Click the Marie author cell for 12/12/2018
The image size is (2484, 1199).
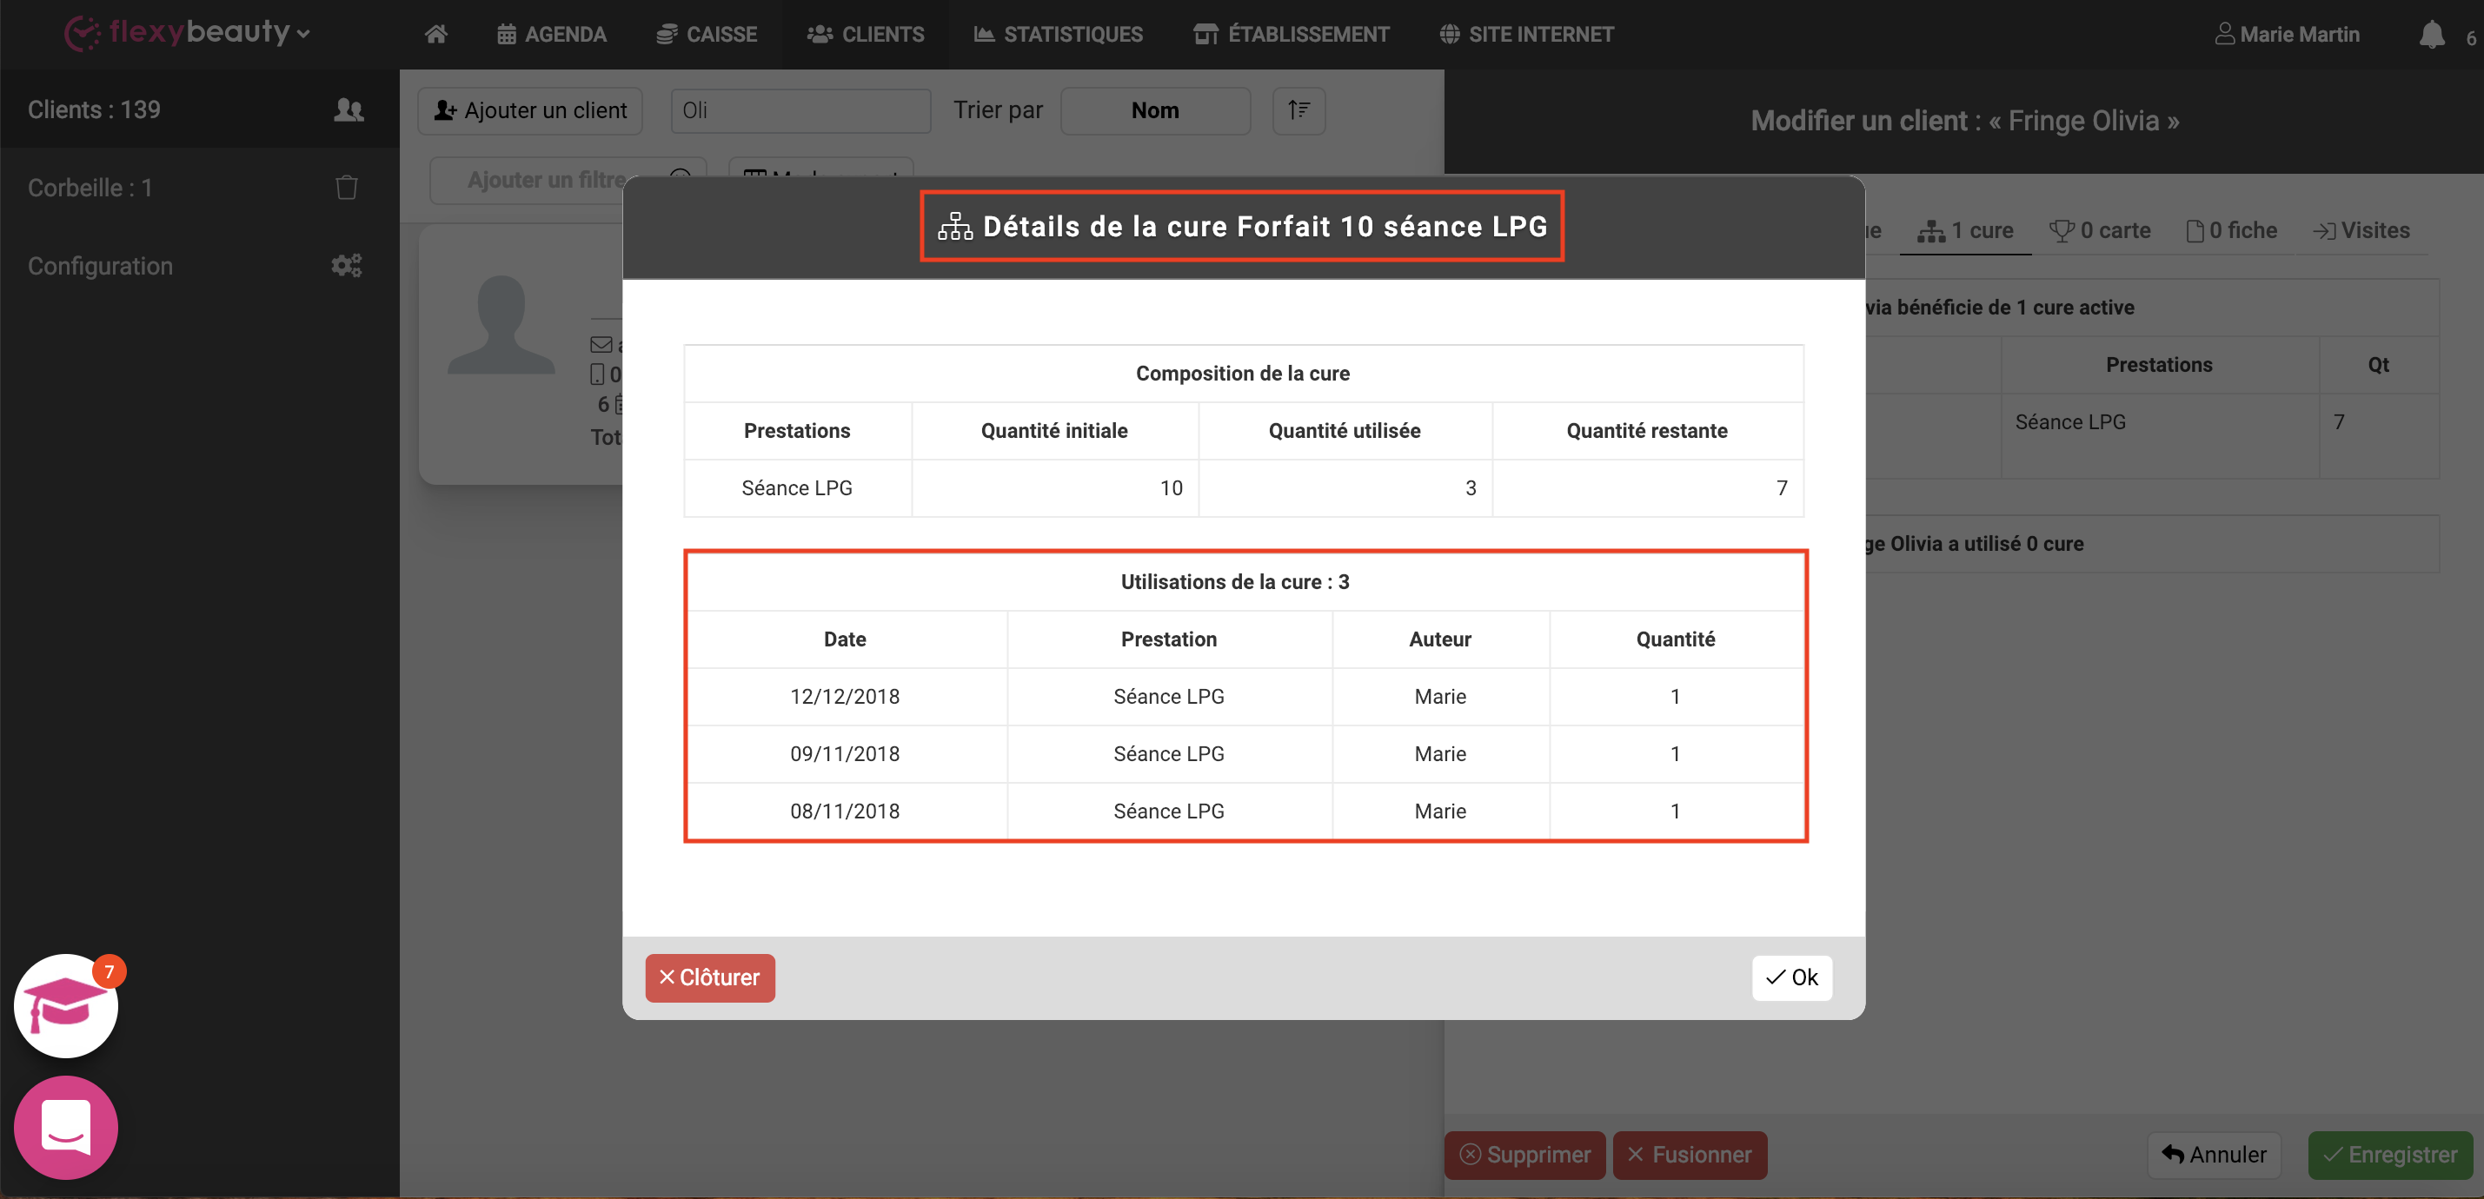tap(1441, 696)
